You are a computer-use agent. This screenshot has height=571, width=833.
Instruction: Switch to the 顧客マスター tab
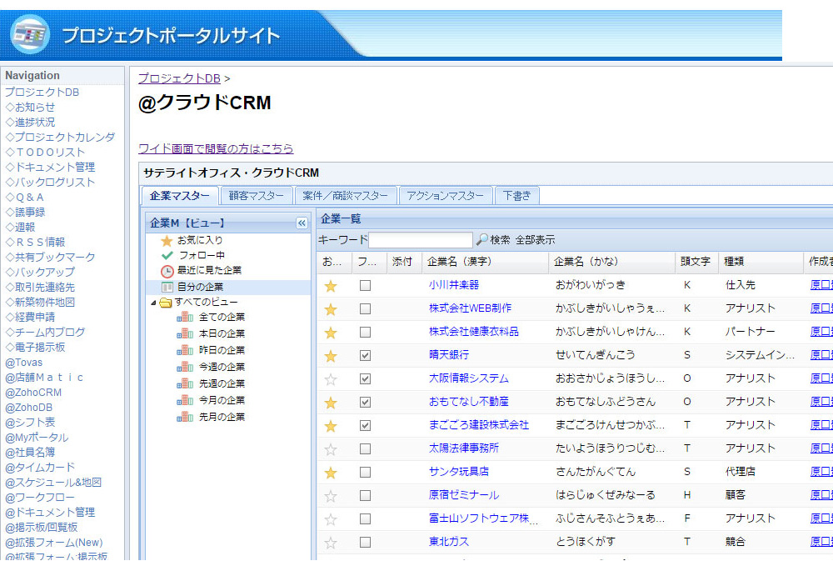pyautogui.click(x=257, y=196)
